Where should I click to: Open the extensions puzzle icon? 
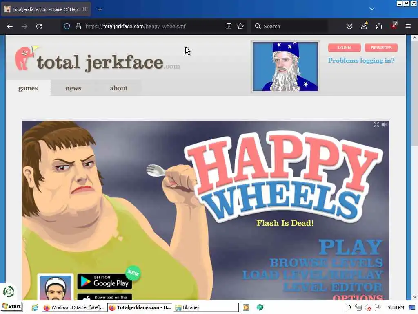(x=379, y=26)
